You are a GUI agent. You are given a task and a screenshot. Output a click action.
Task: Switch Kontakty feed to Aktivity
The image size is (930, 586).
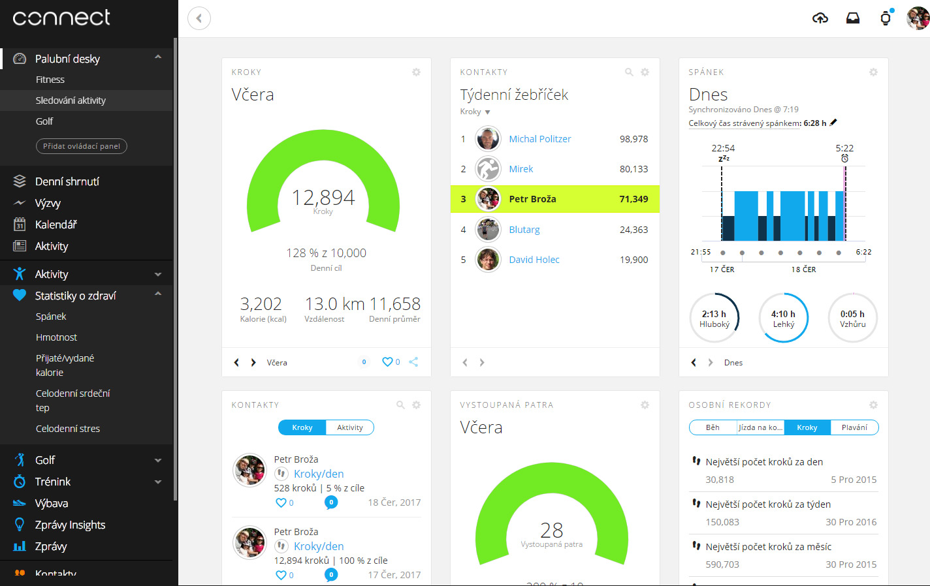click(349, 427)
